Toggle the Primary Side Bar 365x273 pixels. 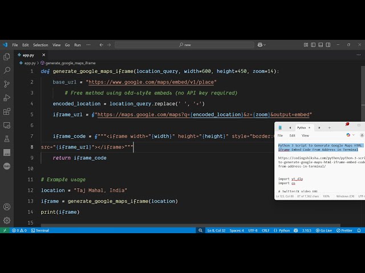click(x=313, y=45)
